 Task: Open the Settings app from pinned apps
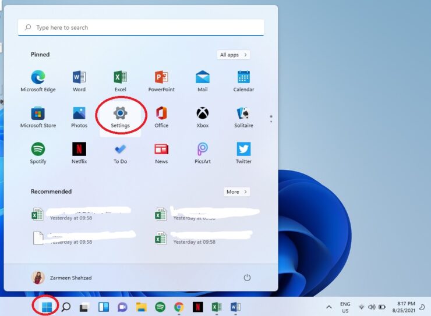(120, 116)
